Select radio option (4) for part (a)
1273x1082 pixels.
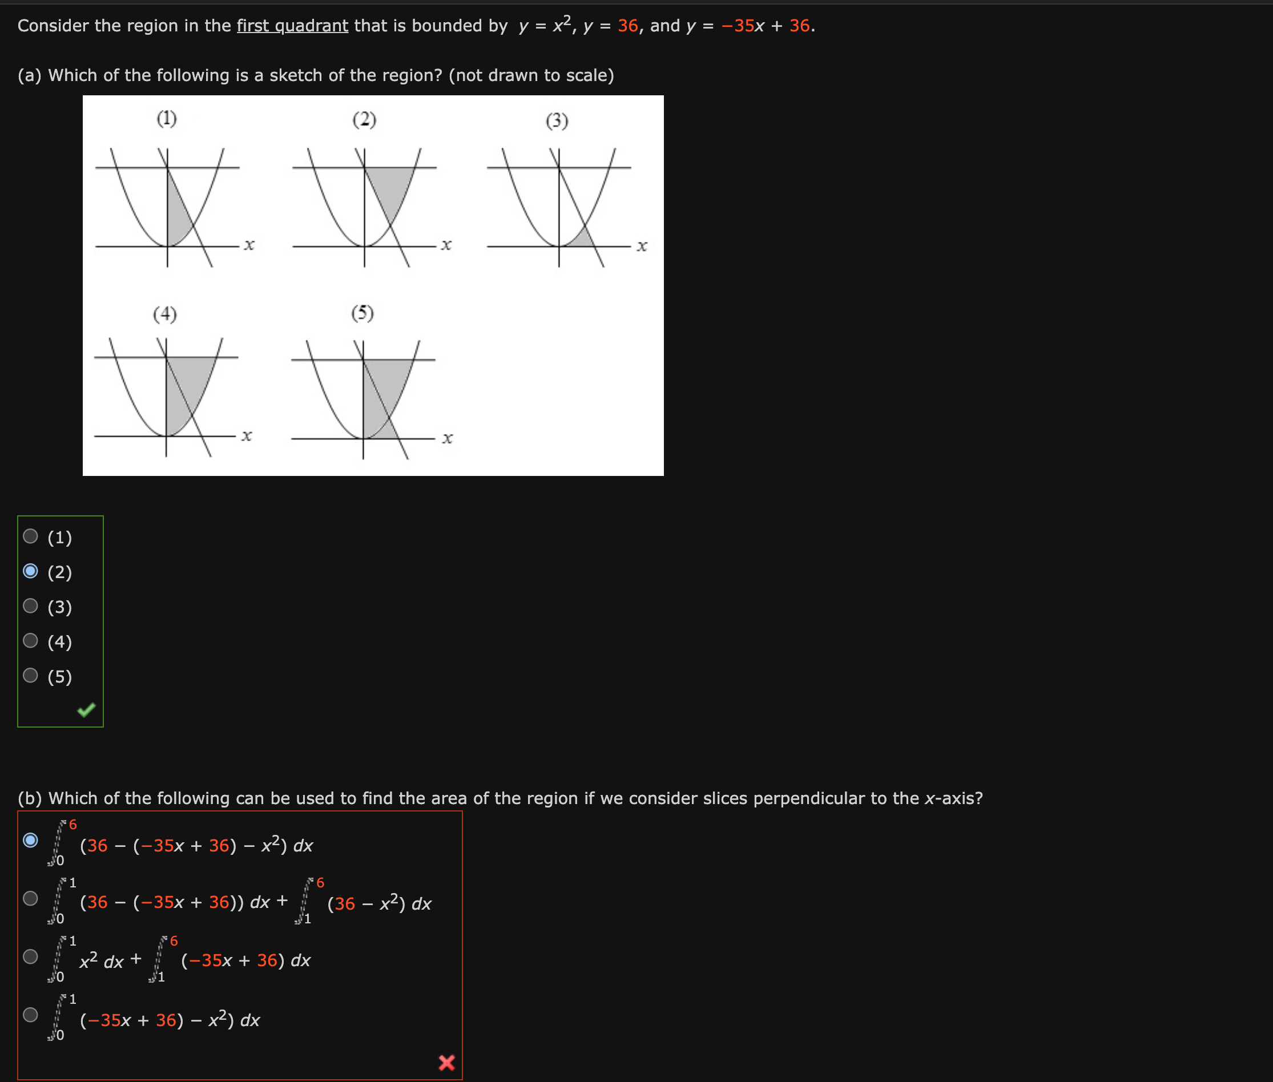[30, 640]
